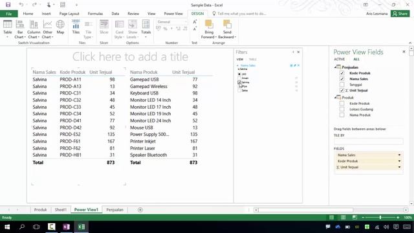Check Nama Produk field in Produk
Viewport: 414px width, 233px height.
coord(342,115)
